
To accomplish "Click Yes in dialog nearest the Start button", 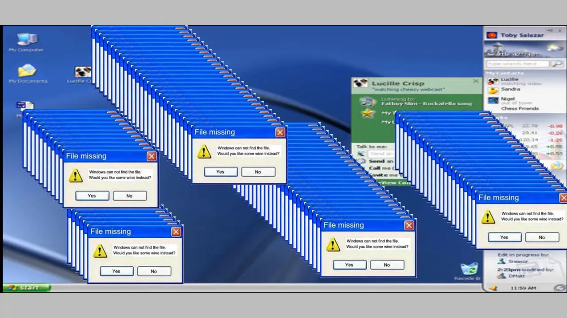I will [x=117, y=271].
